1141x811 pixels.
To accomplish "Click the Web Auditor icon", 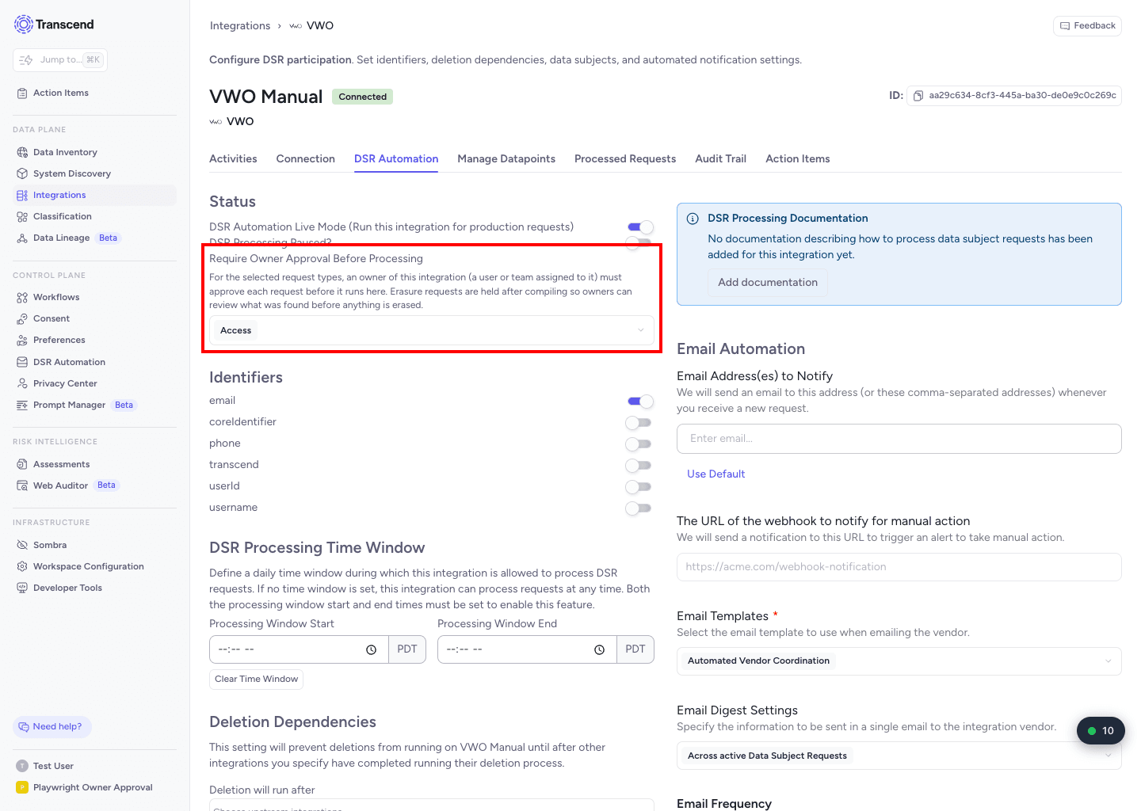I will (x=22, y=485).
